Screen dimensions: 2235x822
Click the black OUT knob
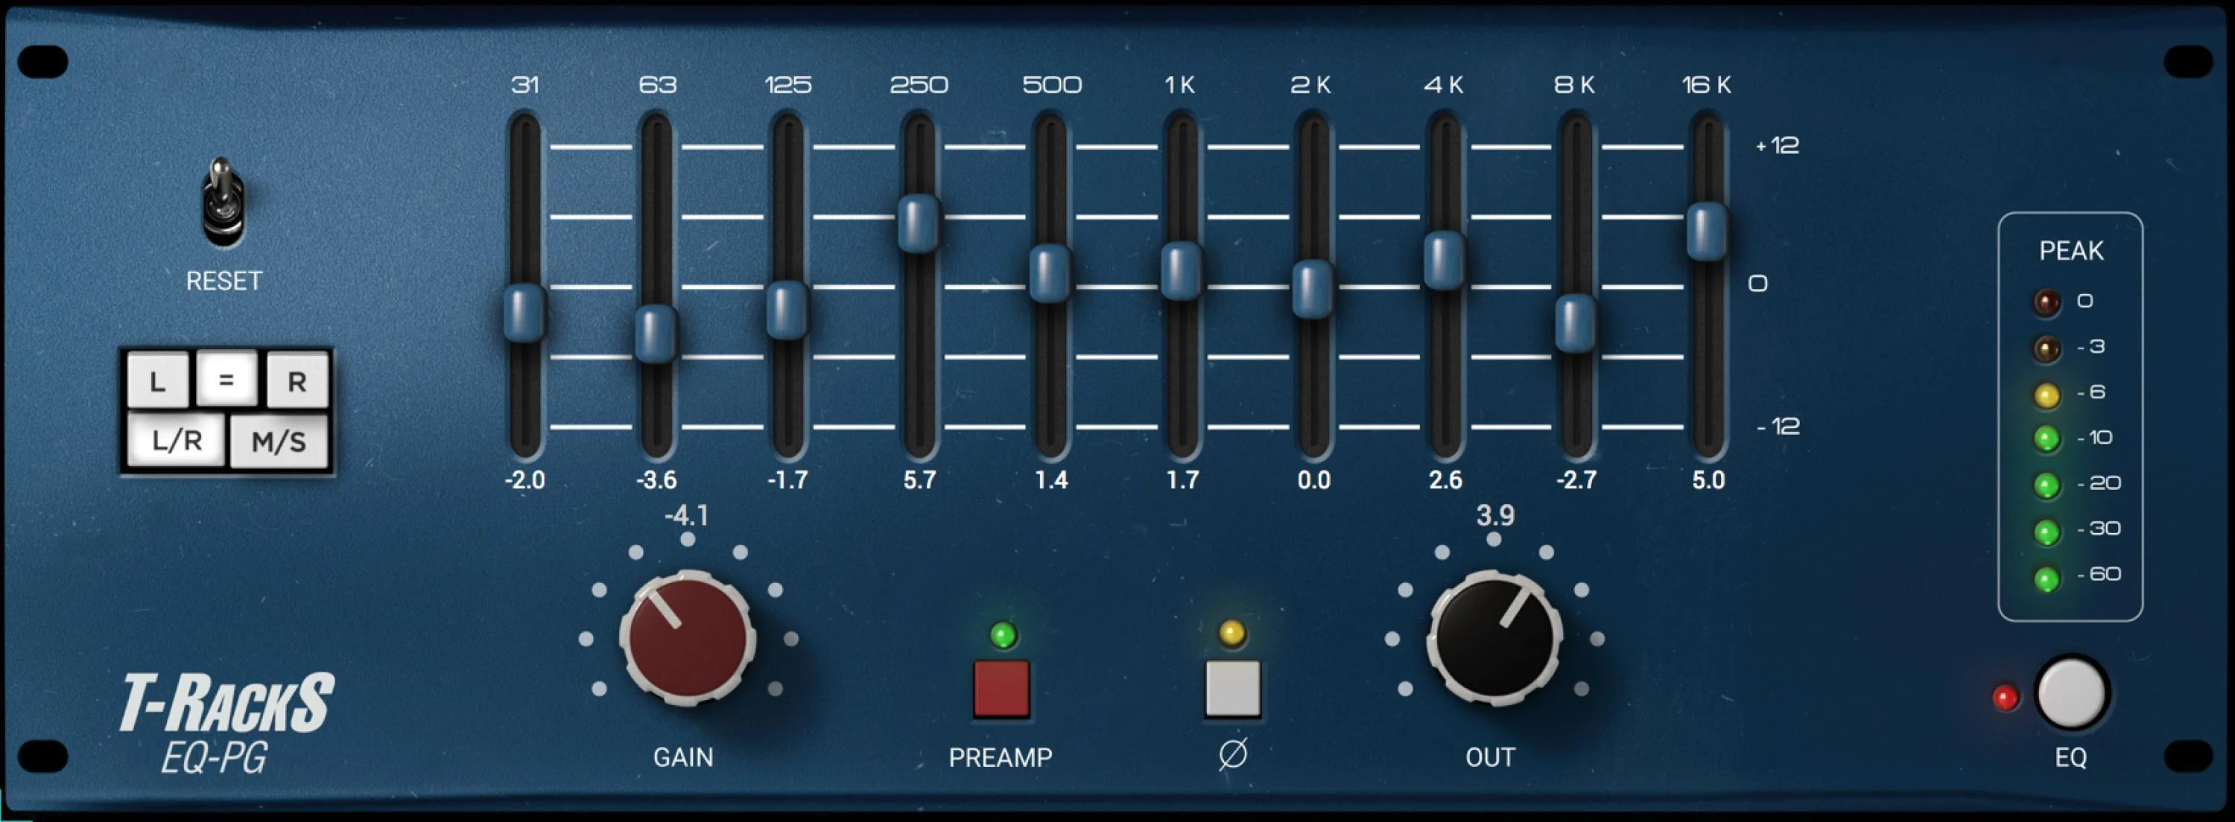click(x=1494, y=637)
